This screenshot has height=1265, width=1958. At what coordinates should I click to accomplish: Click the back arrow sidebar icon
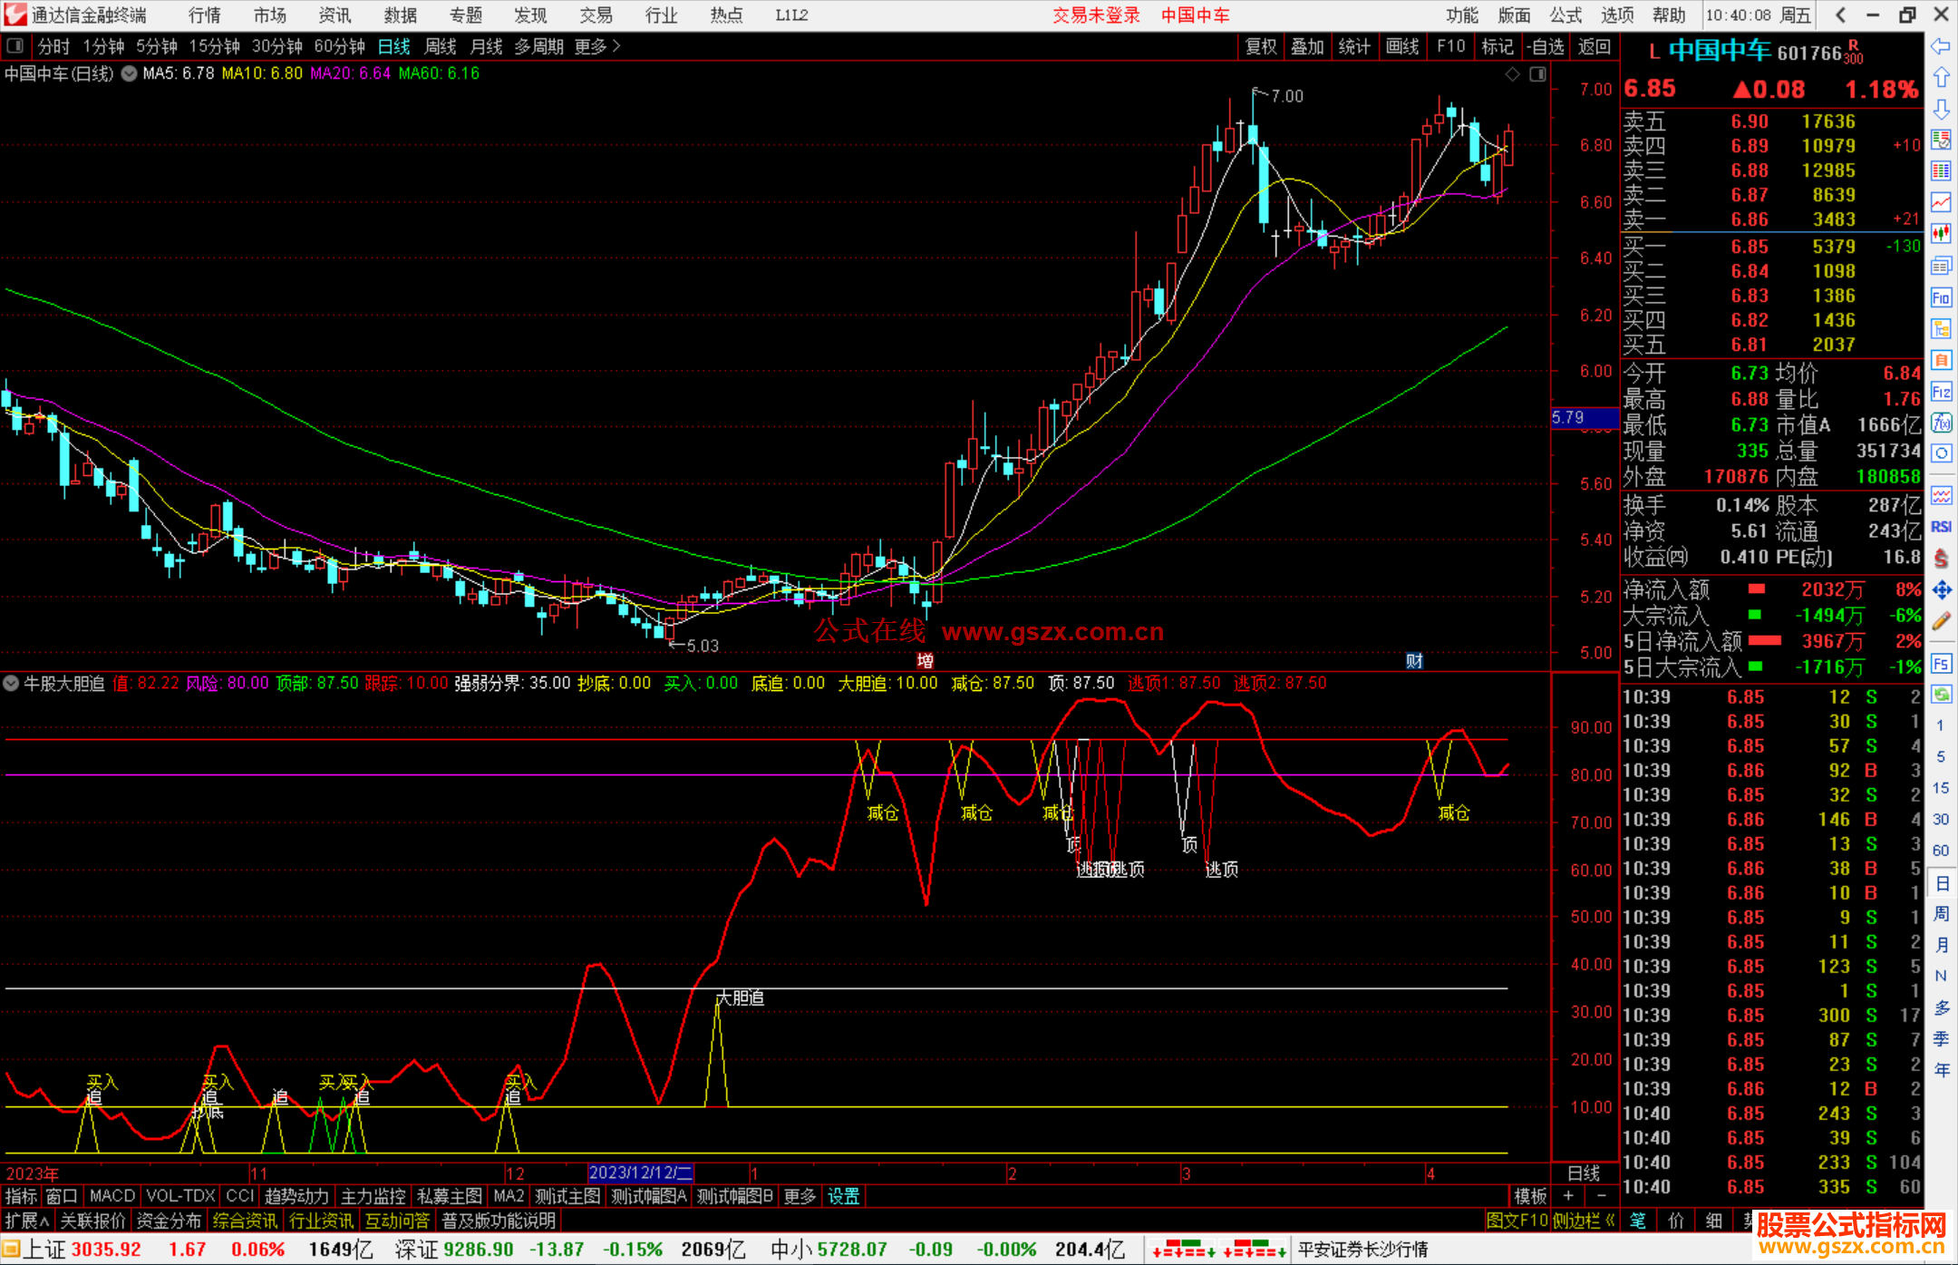coord(1941,46)
